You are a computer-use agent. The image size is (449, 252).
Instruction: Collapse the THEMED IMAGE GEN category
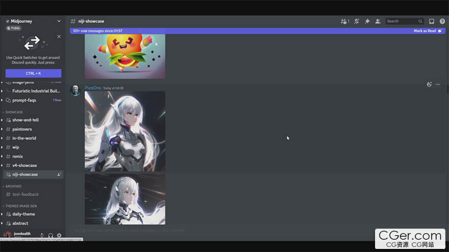click(x=20, y=206)
